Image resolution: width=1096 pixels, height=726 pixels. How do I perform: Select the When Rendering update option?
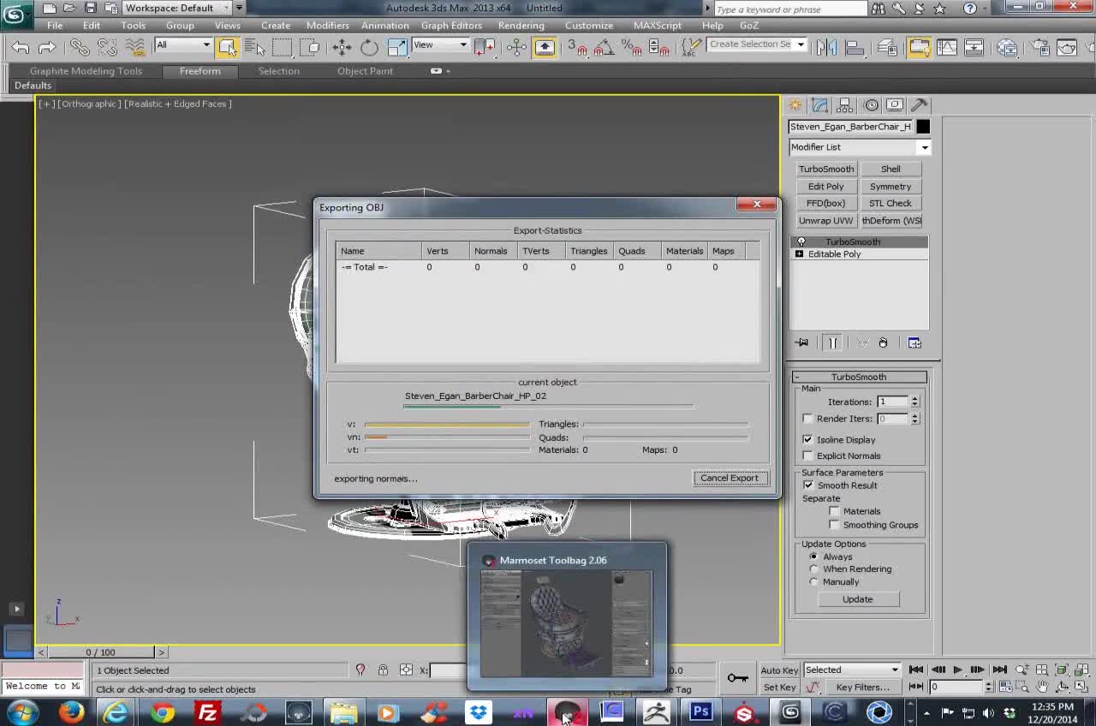(x=814, y=568)
